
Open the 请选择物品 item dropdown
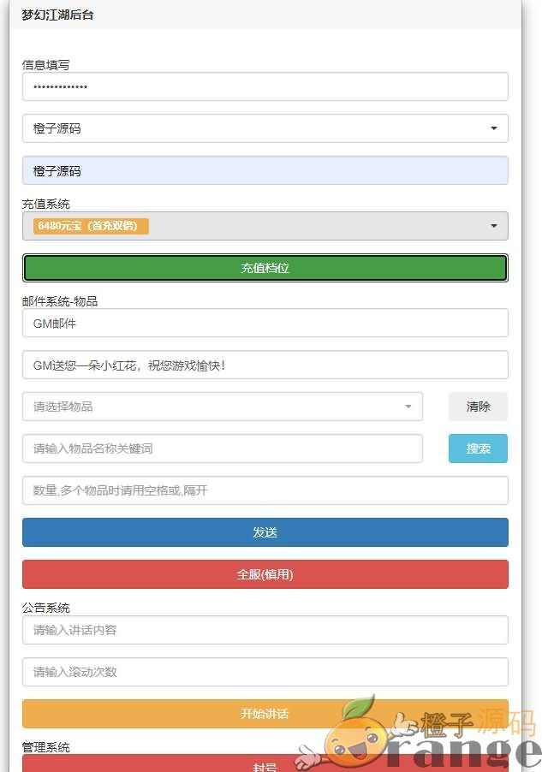[222, 407]
